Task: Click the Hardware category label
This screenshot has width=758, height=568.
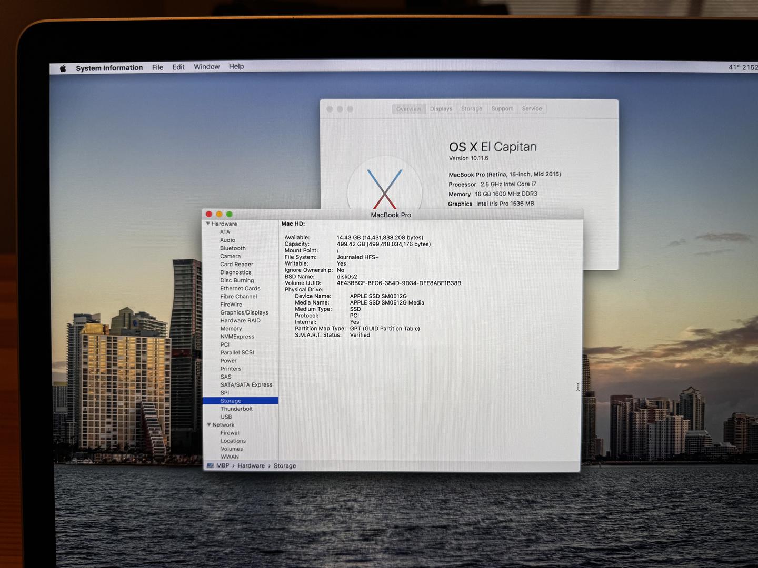Action: [224, 224]
